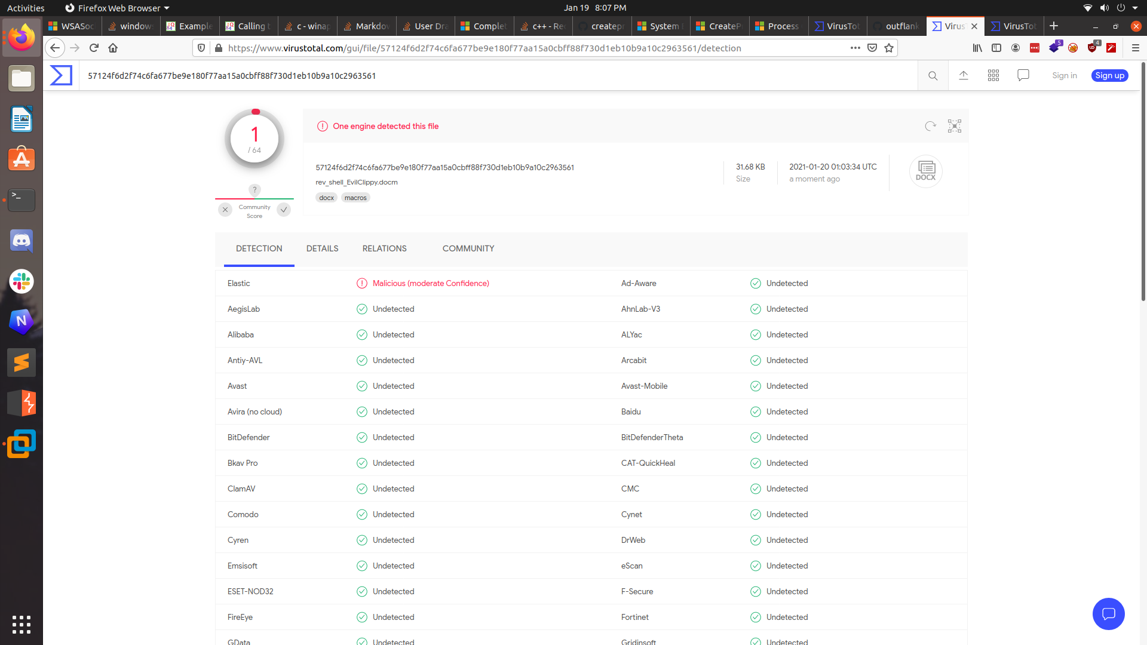The image size is (1147, 645).
Task: Open the apps grid icon
Action: pyautogui.click(x=993, y=75)
